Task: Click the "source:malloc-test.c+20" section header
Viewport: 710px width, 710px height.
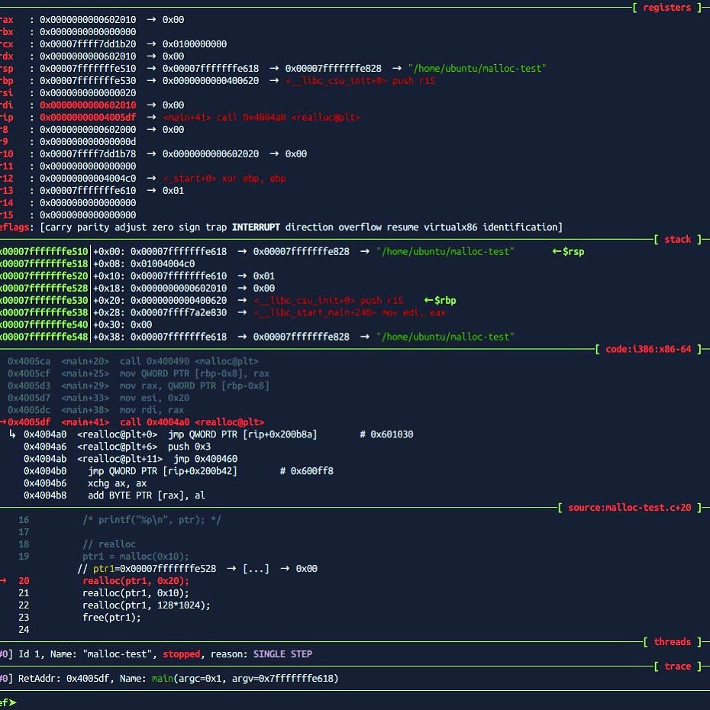Action: 629,507
